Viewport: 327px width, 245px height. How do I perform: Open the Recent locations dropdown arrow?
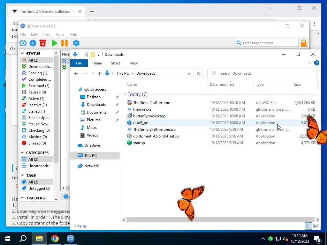(93, 73)
